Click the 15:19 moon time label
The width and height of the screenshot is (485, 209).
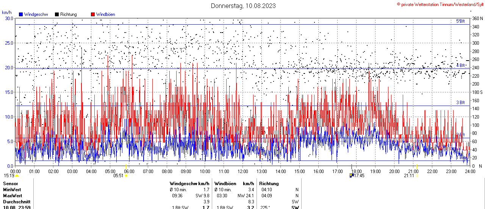[x=9, y=176]
